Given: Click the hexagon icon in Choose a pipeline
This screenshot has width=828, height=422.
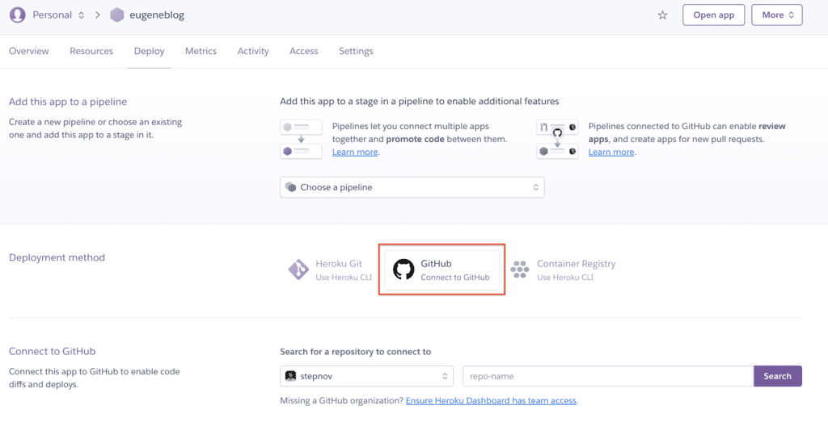Looking at the screenshot, I should [290, 187].
